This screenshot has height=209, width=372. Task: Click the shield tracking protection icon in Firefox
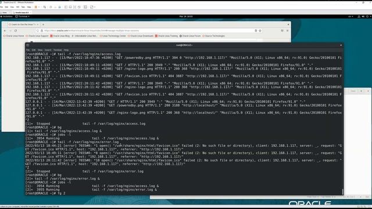click(x=37, y=31)
